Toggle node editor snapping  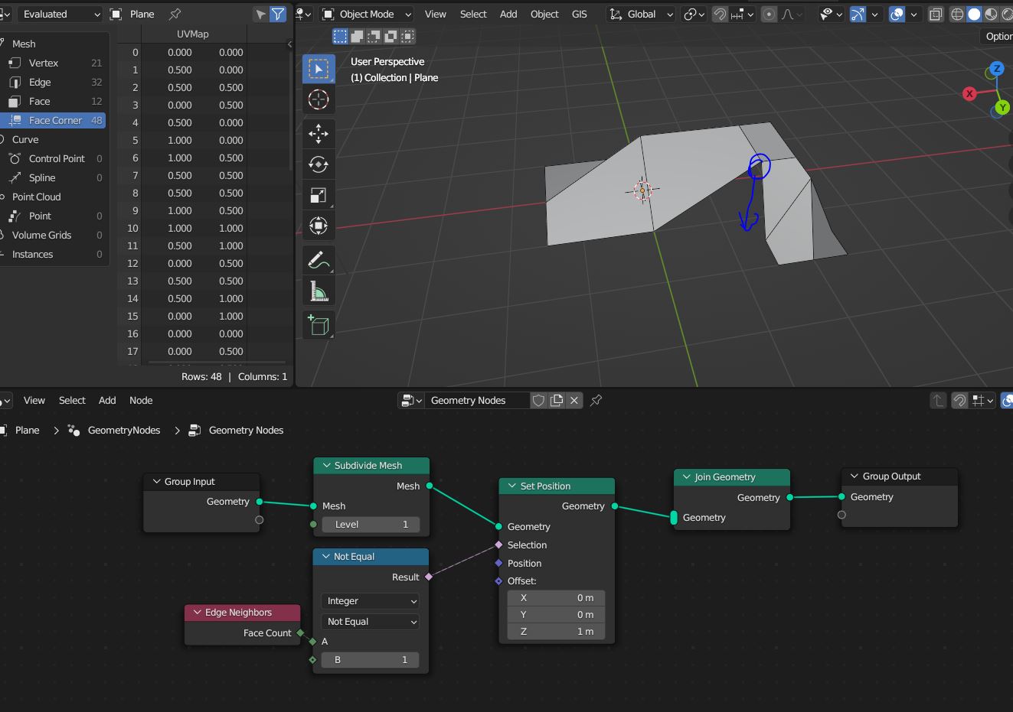[959, 400]
